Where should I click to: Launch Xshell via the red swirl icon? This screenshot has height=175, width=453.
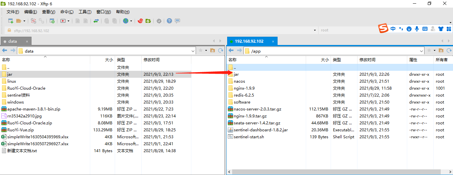pos(140,21)
